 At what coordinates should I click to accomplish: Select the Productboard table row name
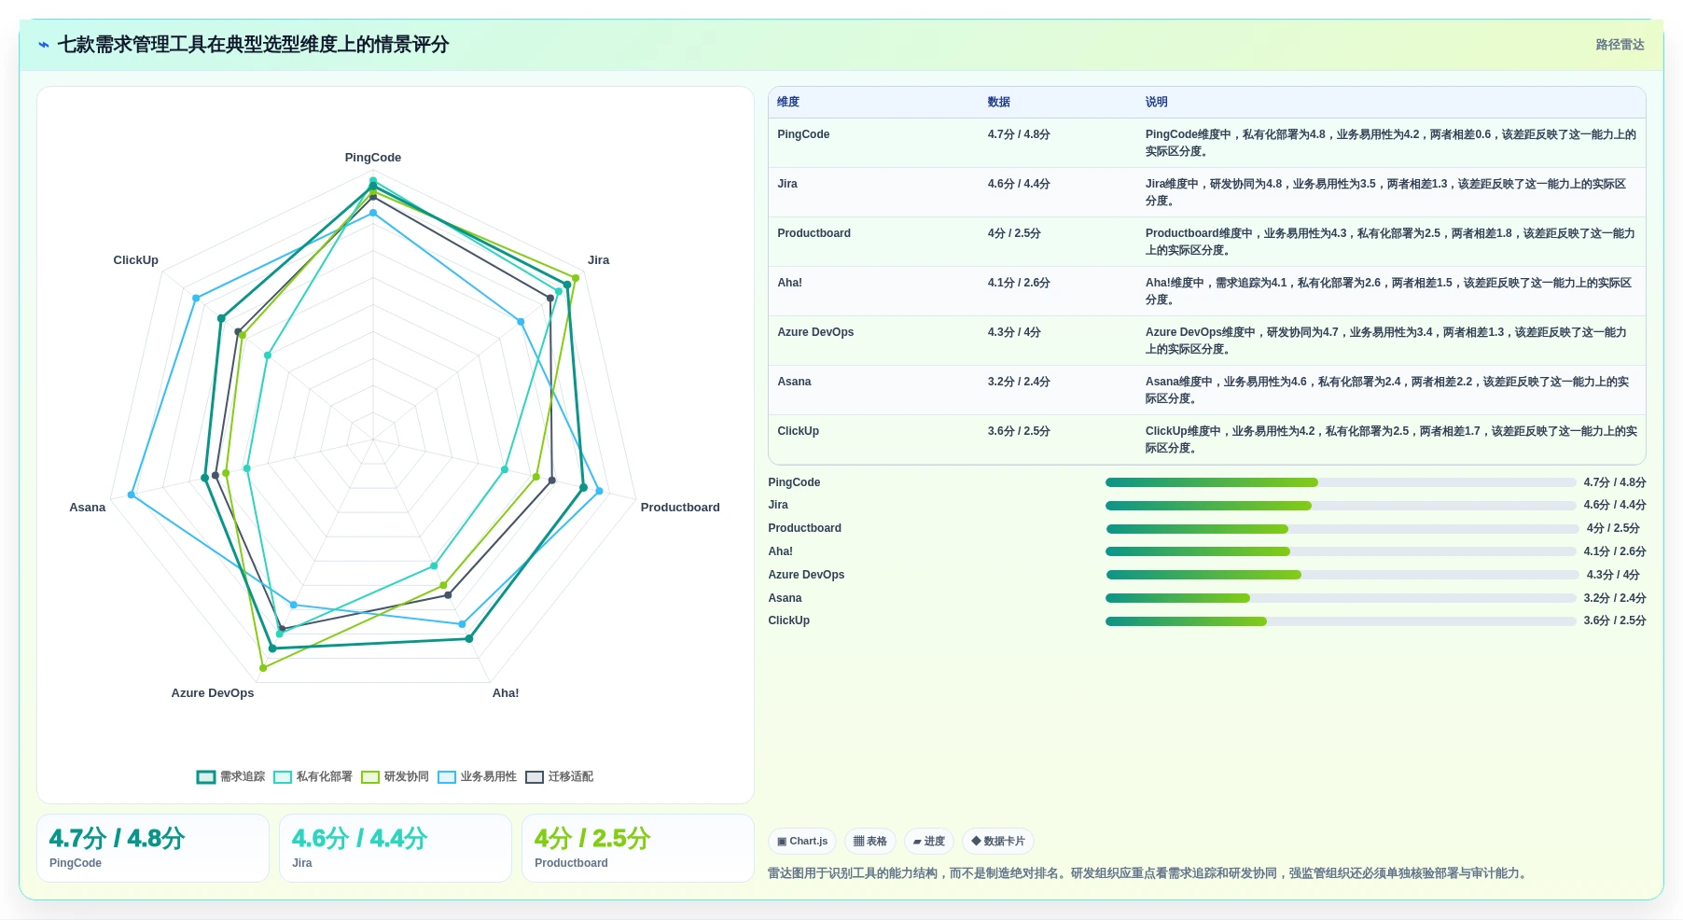click(814, 233)
